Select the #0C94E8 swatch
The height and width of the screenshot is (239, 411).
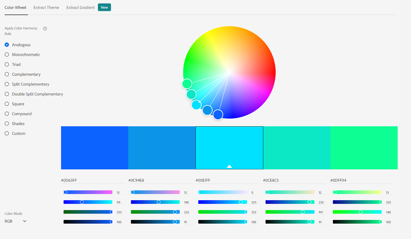coord(162,148)
